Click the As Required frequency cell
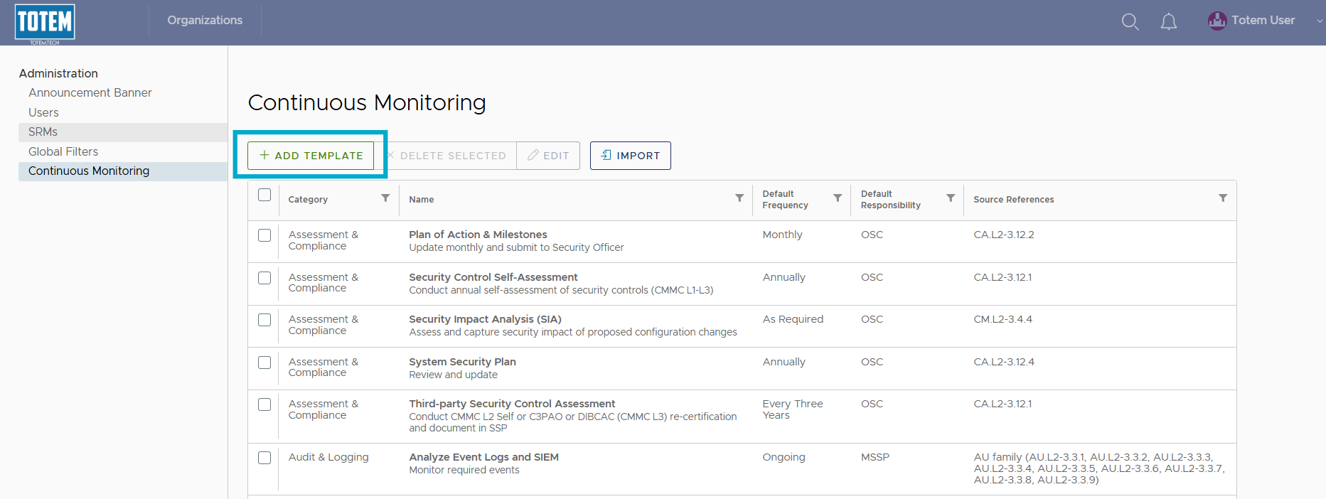The image size is (1326, 499). [x=793, y=319]
